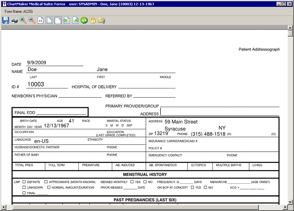Zoom in with the magnifier plus icon
The width and height of the screenshot is (294, 211).
coord(23,21)
